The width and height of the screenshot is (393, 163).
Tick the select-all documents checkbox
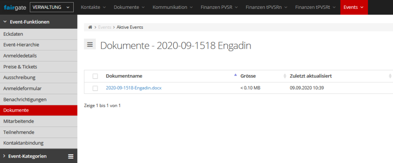(95, 76)
